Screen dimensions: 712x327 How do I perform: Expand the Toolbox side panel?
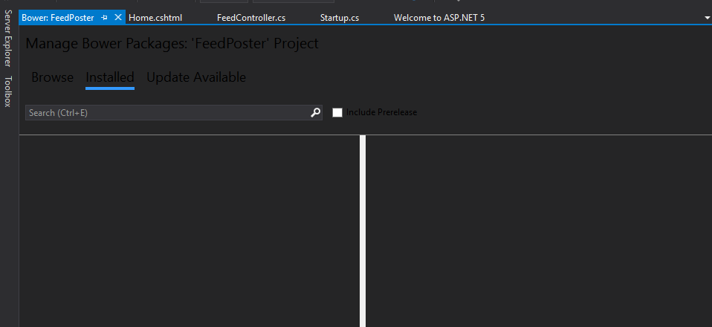click(x=7, y=91)
